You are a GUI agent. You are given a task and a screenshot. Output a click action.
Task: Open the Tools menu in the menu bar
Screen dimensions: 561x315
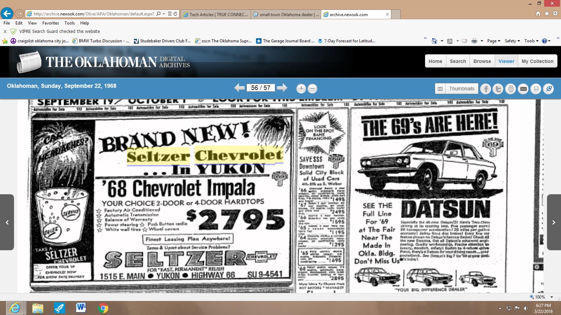(69, 23)
